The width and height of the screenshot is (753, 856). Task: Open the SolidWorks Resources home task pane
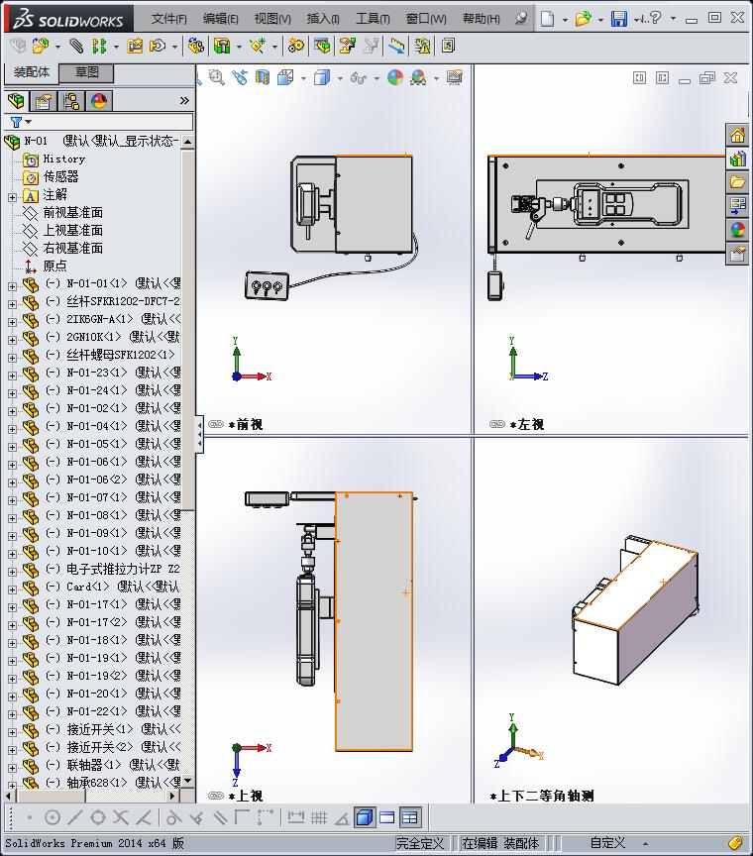[737, 135]
